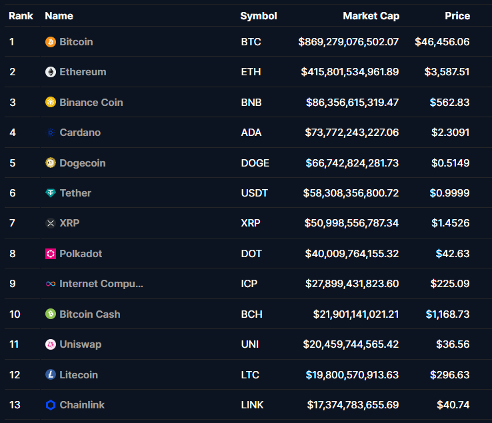Viewport: 492px width, 423px height.
Task: Click Bitcoin's market cap value
Action: tap(349, 42)
